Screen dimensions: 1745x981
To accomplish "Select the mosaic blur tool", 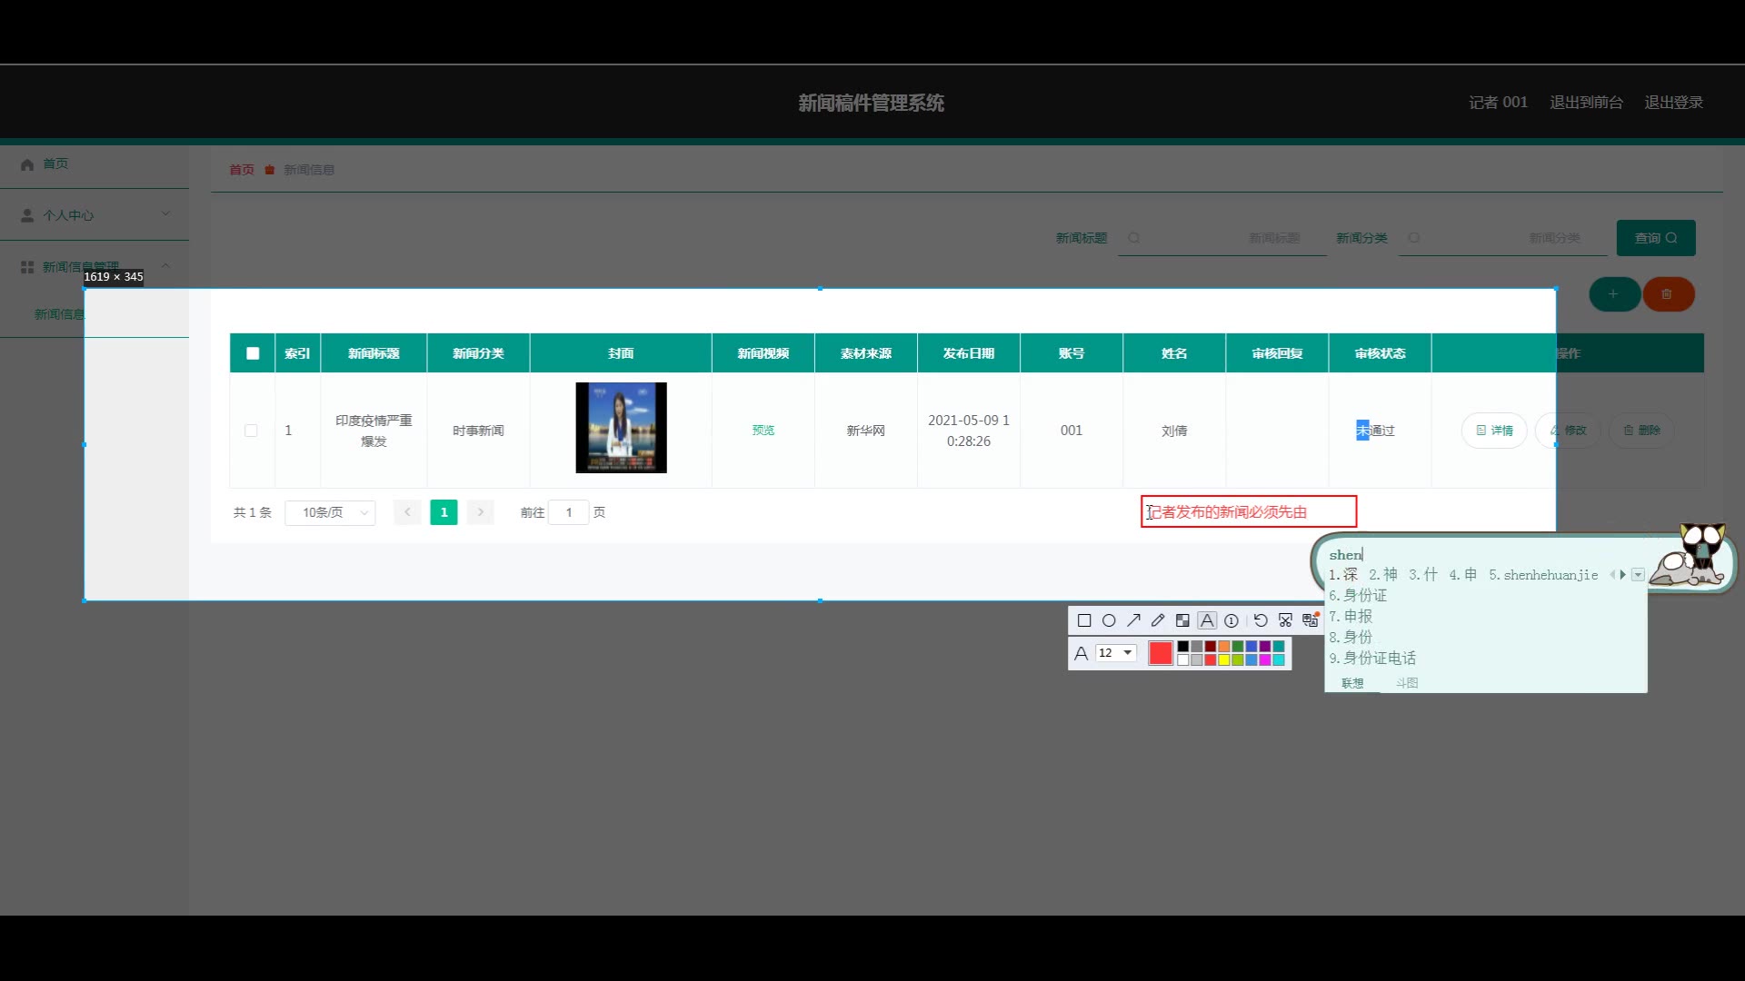I will [x=1182, y=620].
